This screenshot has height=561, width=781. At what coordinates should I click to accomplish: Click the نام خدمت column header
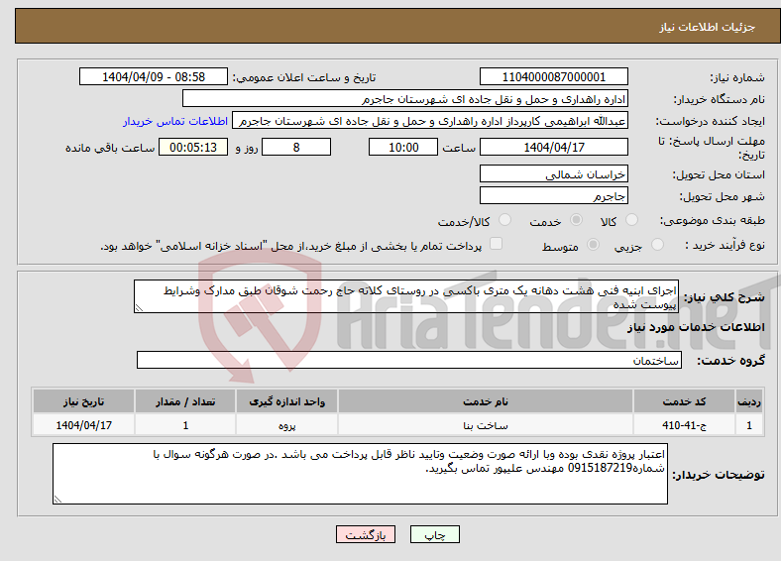pyautogui.click(x=485, y=401)
